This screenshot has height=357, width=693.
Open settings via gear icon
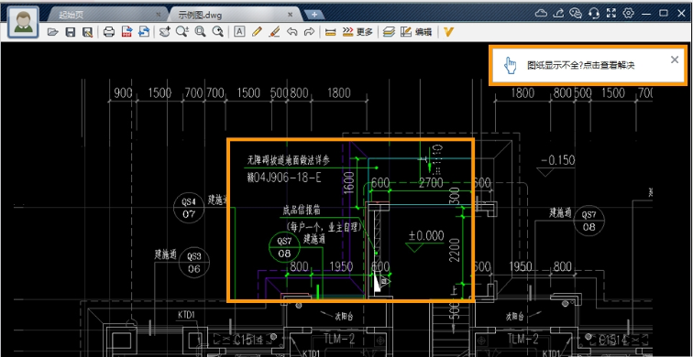(x=628, y=13)
